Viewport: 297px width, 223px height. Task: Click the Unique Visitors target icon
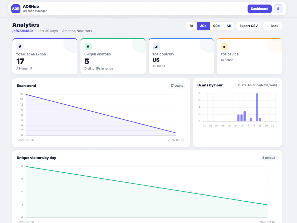88,46
